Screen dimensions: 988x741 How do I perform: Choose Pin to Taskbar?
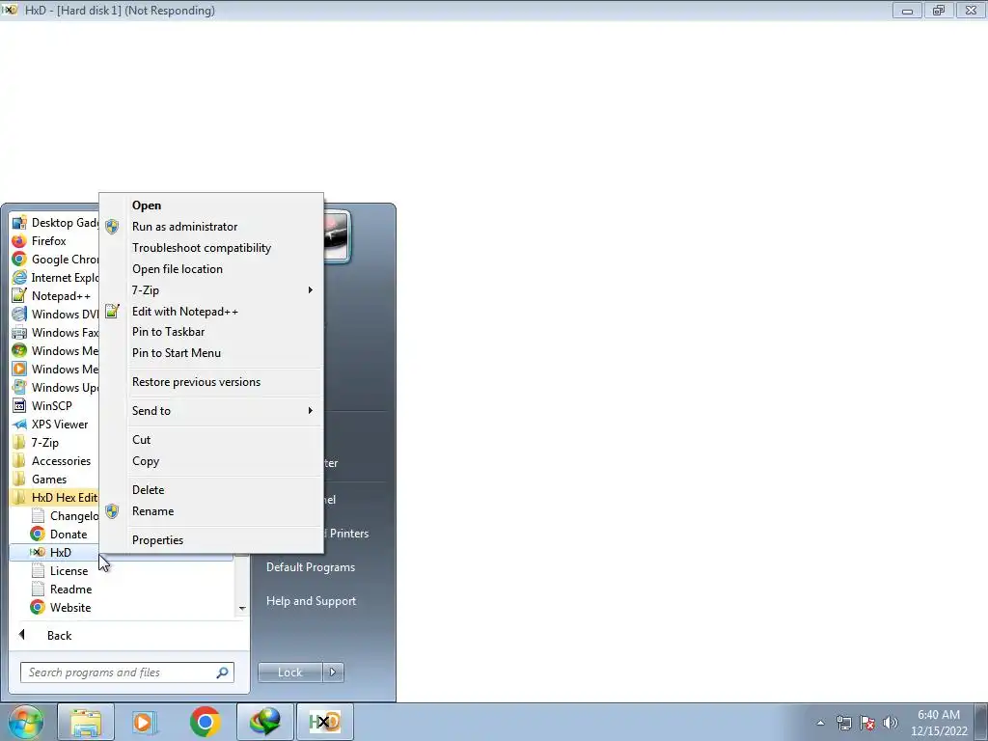(x=211, y=332)
